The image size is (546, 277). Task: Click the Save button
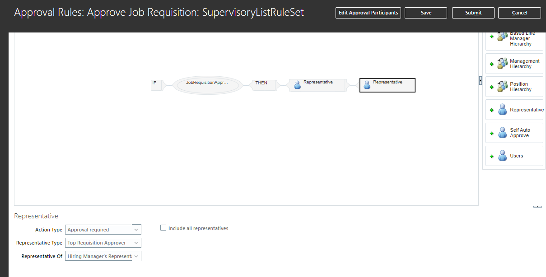[x=425, y=13]
